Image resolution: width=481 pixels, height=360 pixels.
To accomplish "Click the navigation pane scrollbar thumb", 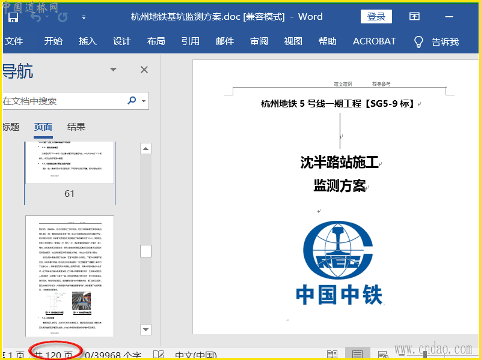I will [146, 251].
